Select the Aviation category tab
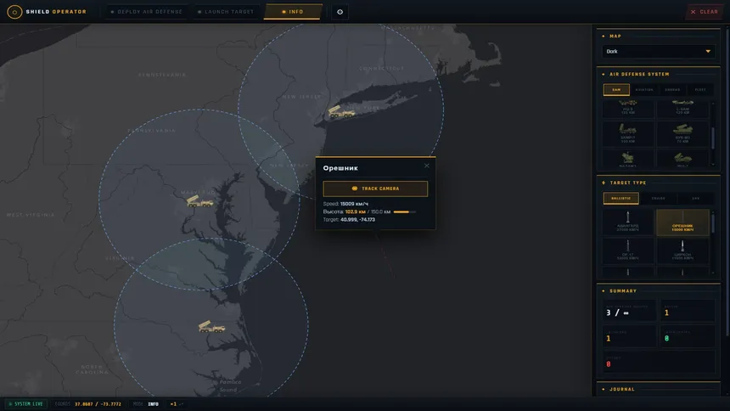Screen dimensions: 730x411 click(x=644, y=89)
